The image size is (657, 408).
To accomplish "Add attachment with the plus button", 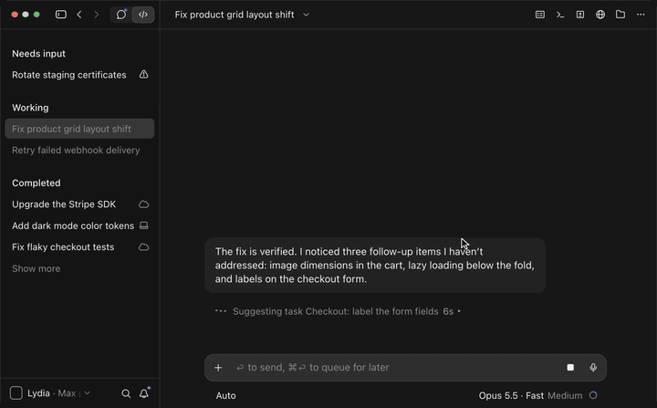I will click(218, 368).
